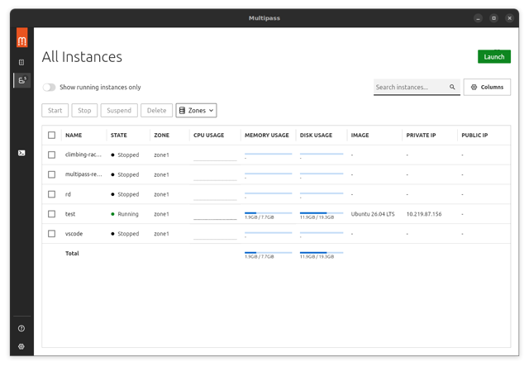Select the rd instance checkbox
Viewport: 529px width, 367px height.
pos(51,194)
